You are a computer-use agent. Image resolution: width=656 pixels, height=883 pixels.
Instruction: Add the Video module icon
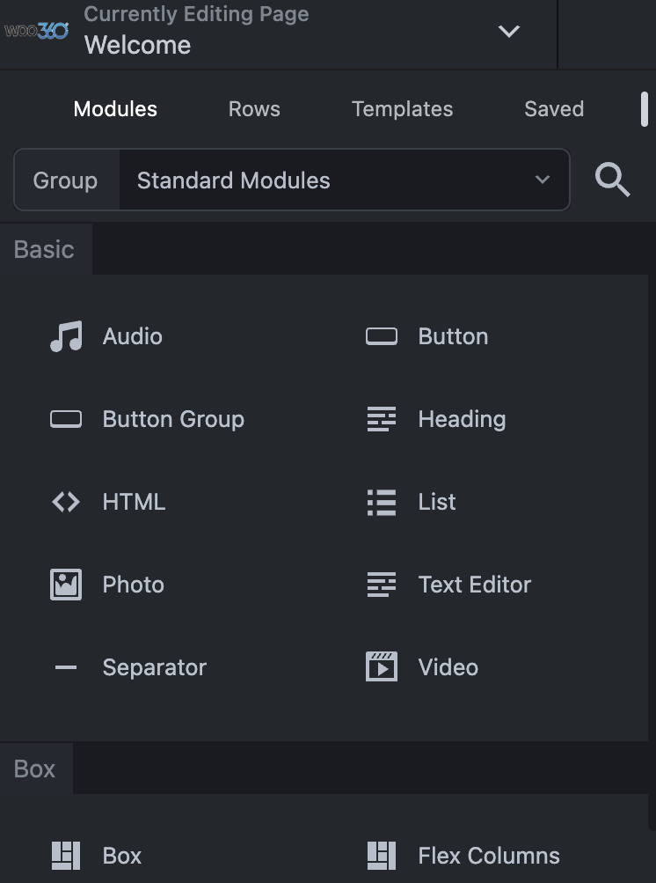382,667
